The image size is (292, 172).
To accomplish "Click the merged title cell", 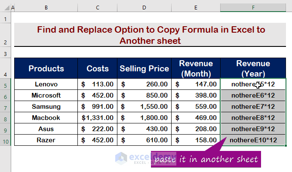I will [x=150, y=35].
